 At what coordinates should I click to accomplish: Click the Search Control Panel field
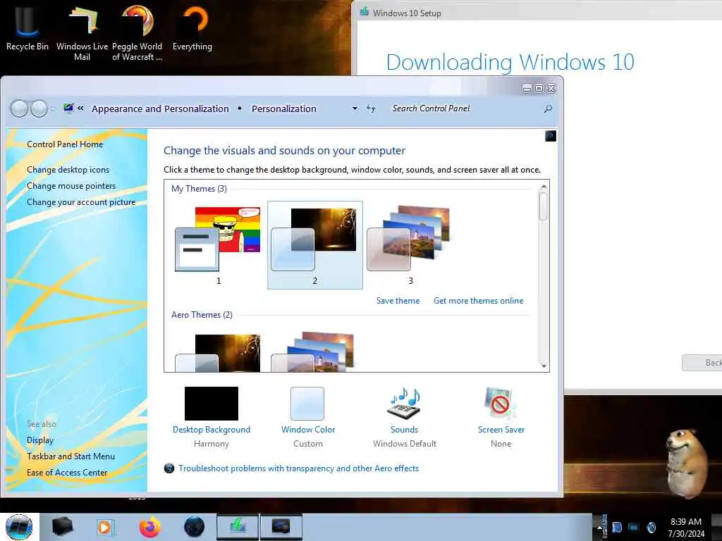(465, 108)
